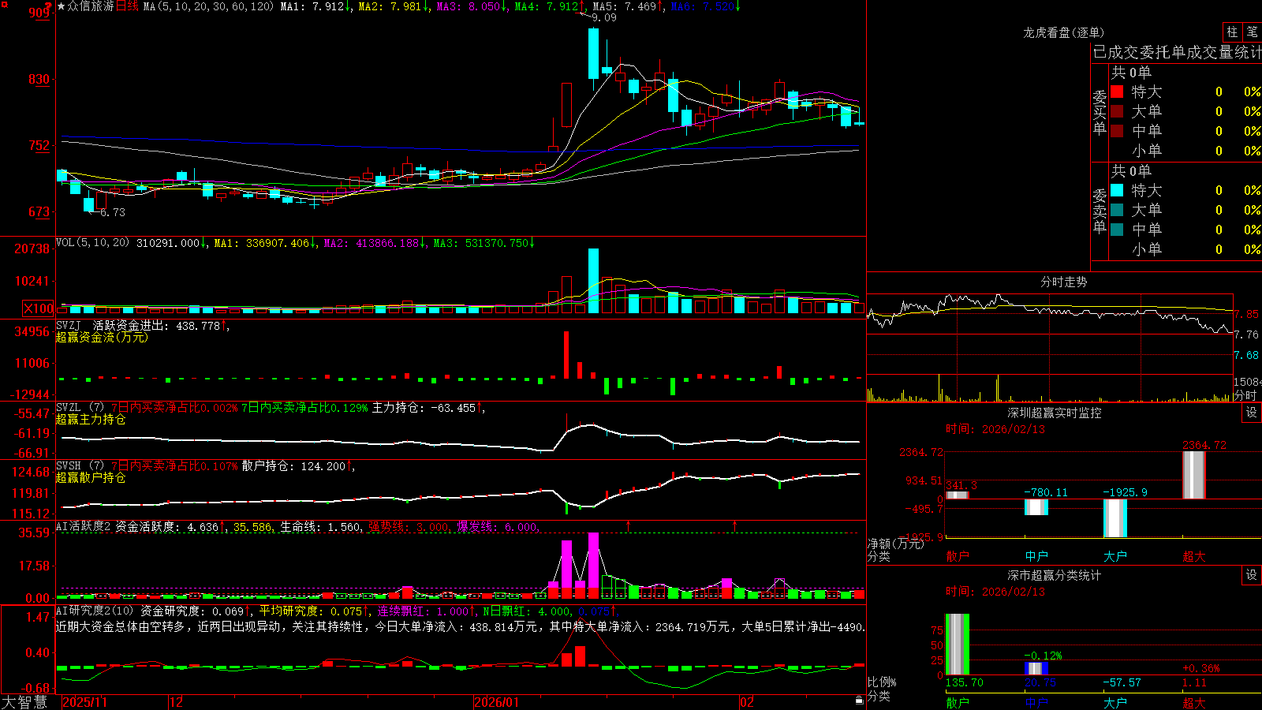1262x710 pixels.
Task: Click the red 特大 buy-order color square
Action: (1117, 92)
